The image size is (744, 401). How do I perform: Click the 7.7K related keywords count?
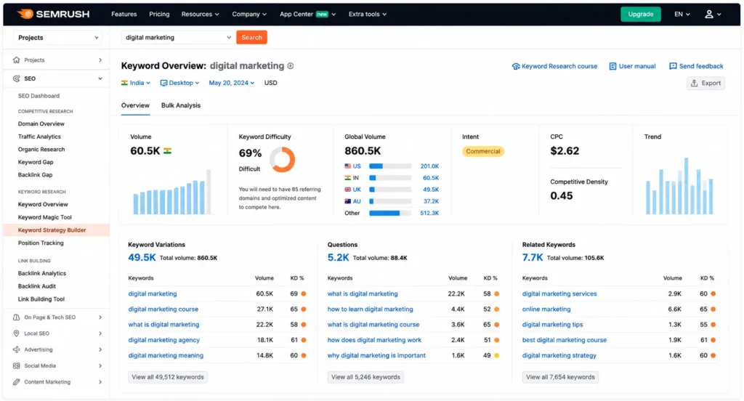click(x=533, y=258)
